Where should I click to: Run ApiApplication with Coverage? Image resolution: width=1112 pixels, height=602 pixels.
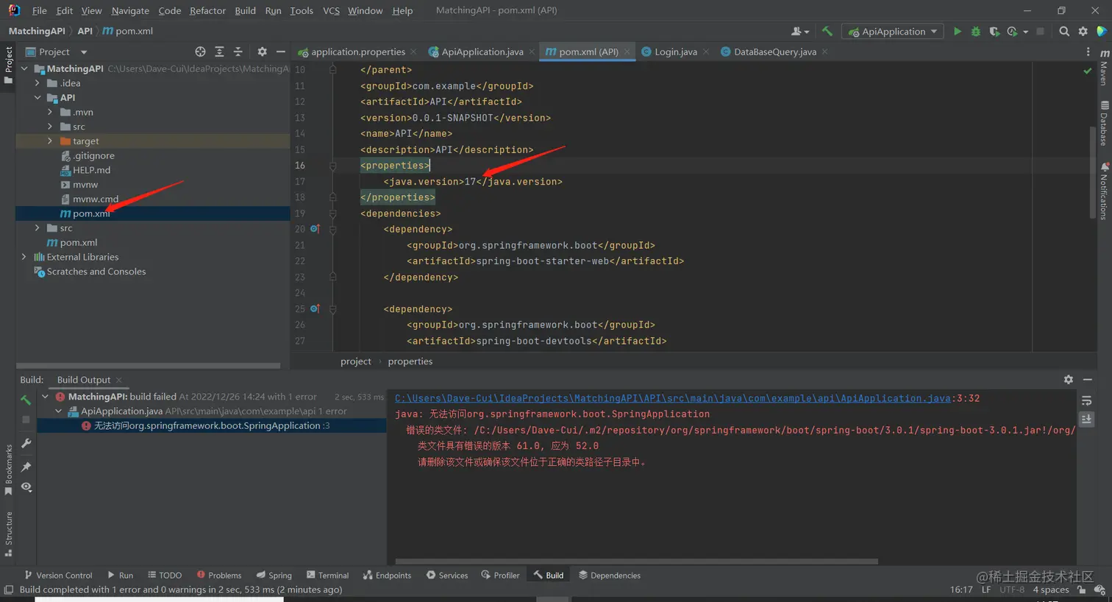point(994,31)
